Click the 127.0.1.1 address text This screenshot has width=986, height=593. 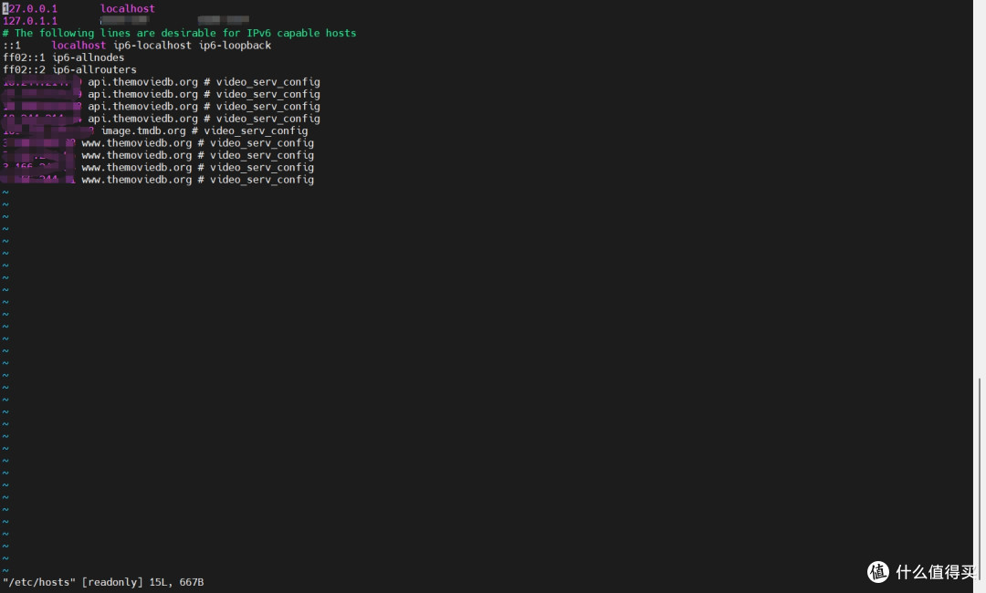[x=30, y=21]
